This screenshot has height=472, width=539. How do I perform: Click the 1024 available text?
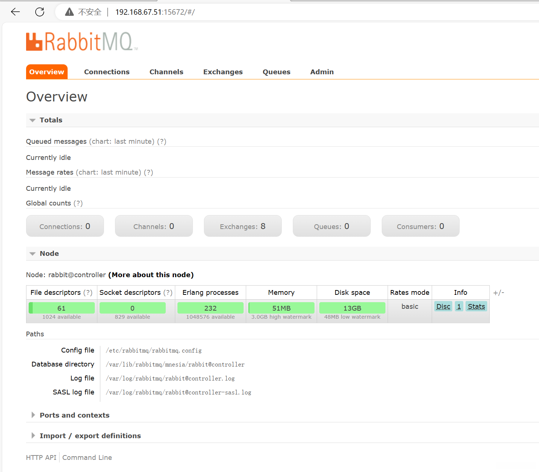pos(62,317)
